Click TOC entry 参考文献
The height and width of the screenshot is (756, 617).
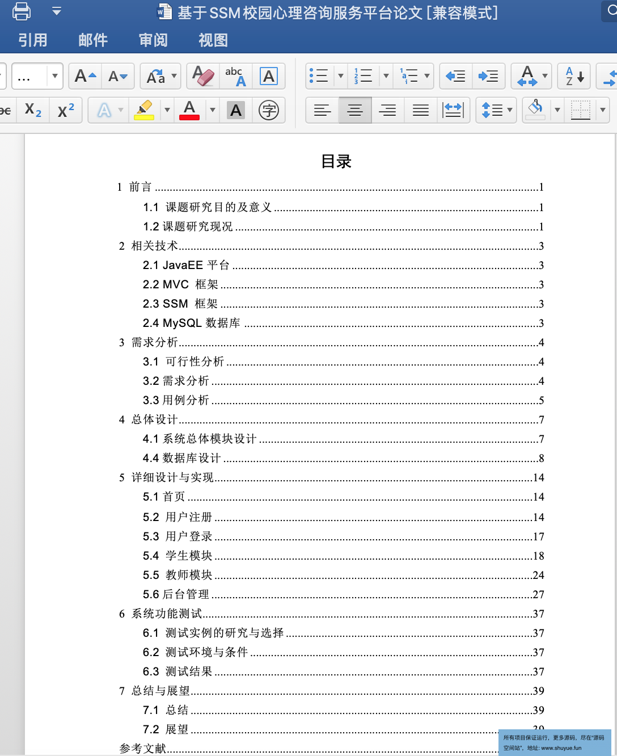coord(309,749)
